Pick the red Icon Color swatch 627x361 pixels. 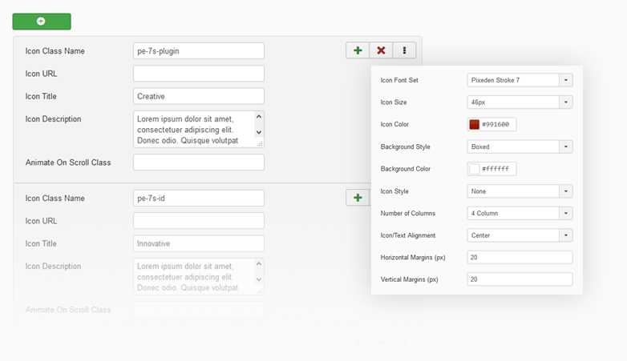pyautogui.click(x=474, y=125)
